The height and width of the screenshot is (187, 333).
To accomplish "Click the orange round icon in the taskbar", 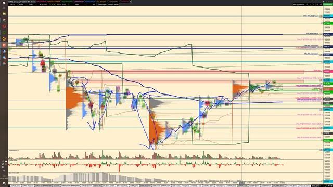I will (4, 39).
